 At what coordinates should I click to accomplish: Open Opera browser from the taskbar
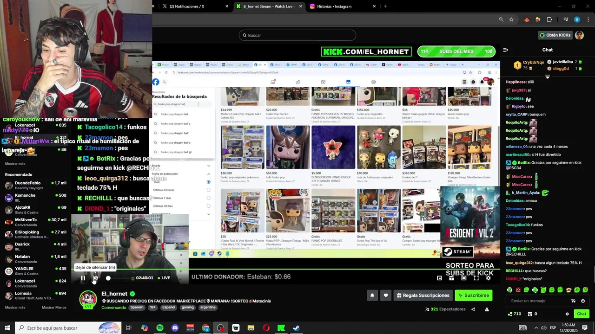266,328
